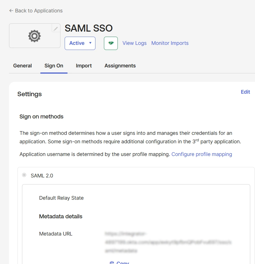The height and width of the screenshot is (264, 255).
Task: Click the green handshake badge icon
Action: [110, 43]
